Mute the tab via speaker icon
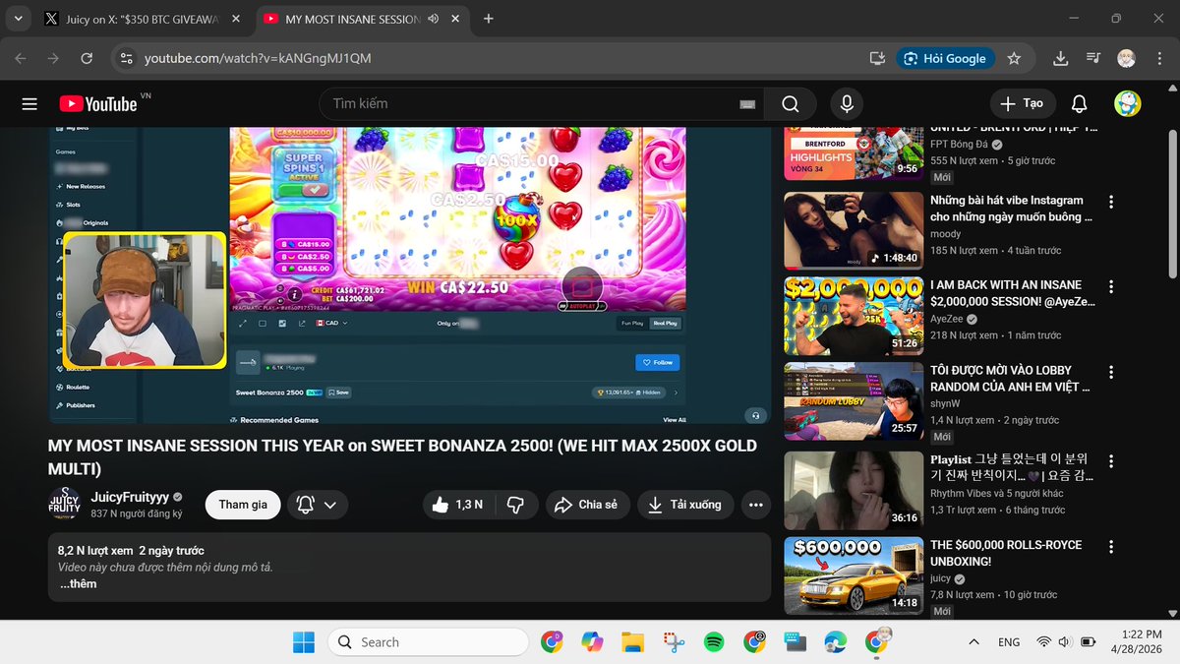The image size is (1180, 664). 434,19
